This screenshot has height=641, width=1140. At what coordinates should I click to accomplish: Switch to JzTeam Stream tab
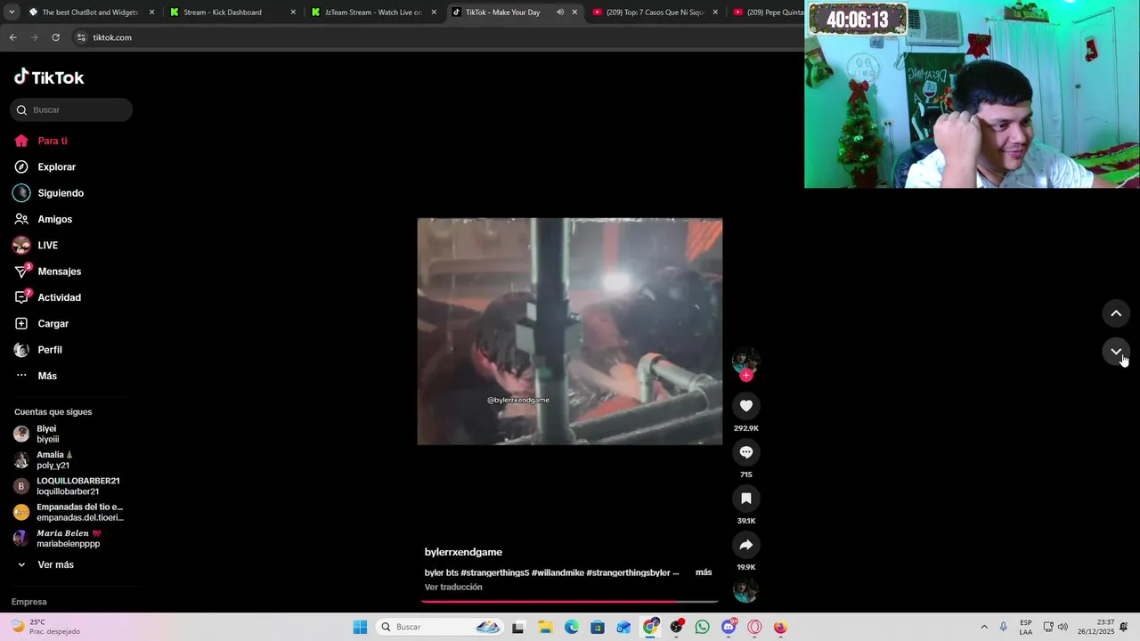pos(372,12)
